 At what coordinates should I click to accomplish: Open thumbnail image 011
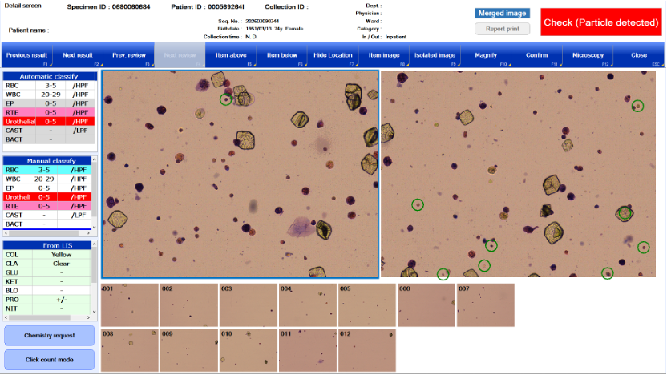[x=308, y=349]
